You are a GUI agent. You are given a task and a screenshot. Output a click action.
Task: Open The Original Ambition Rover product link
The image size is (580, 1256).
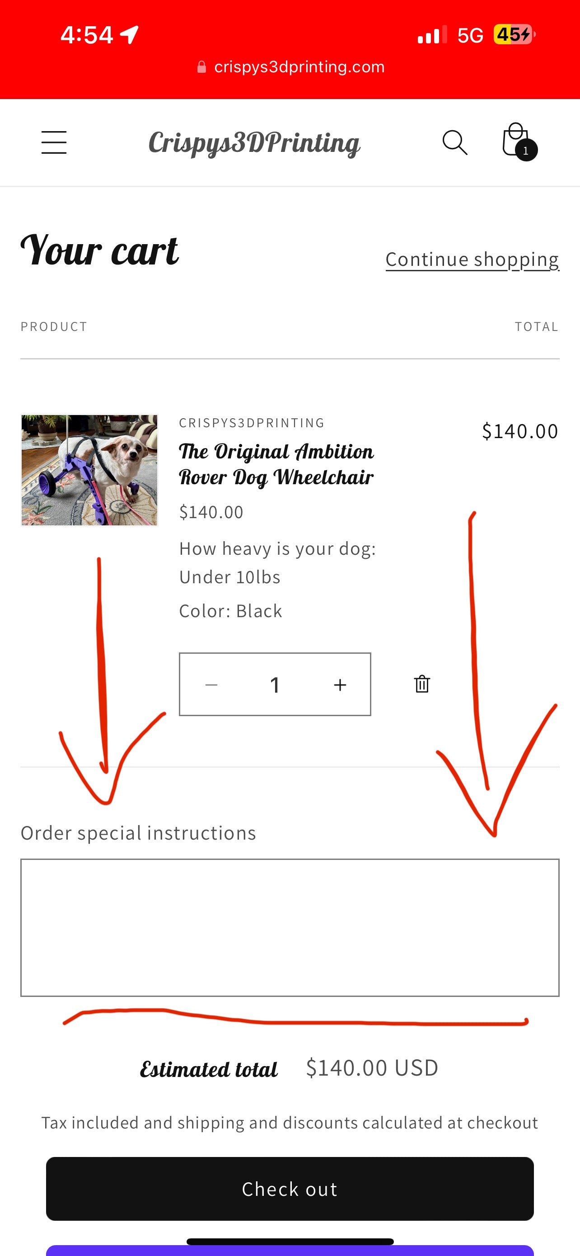276,464
